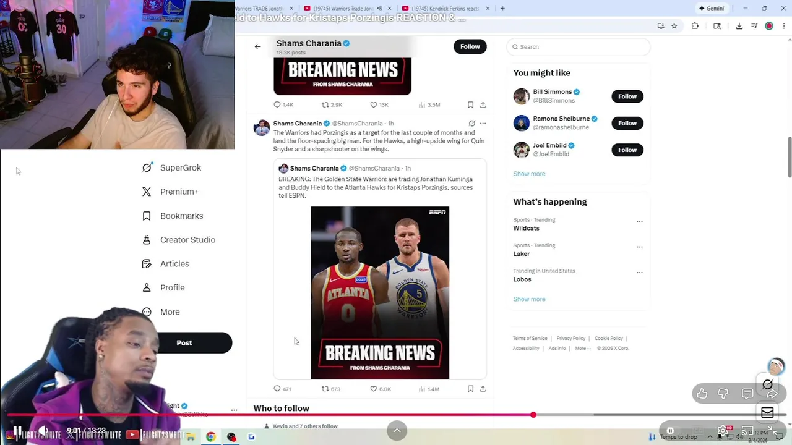Open Terms of Service link

(x=530, y=339)
